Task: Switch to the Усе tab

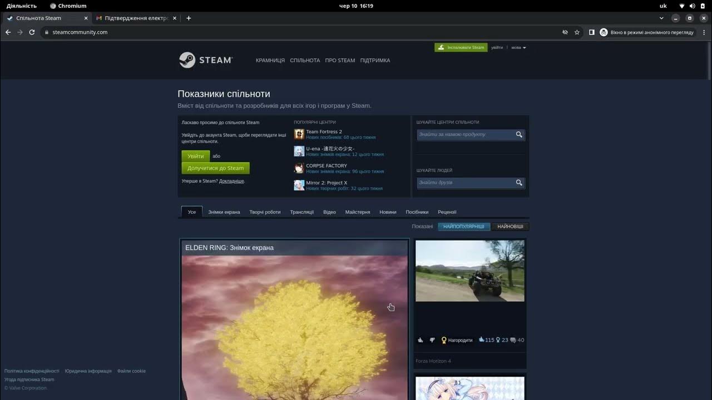Action: point(192,212)
